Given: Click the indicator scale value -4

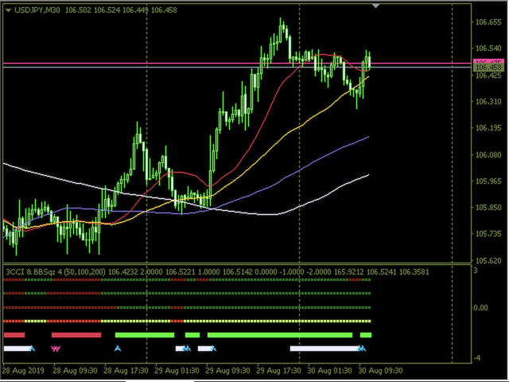Looking at the screenshot, I should click(476, 358).
